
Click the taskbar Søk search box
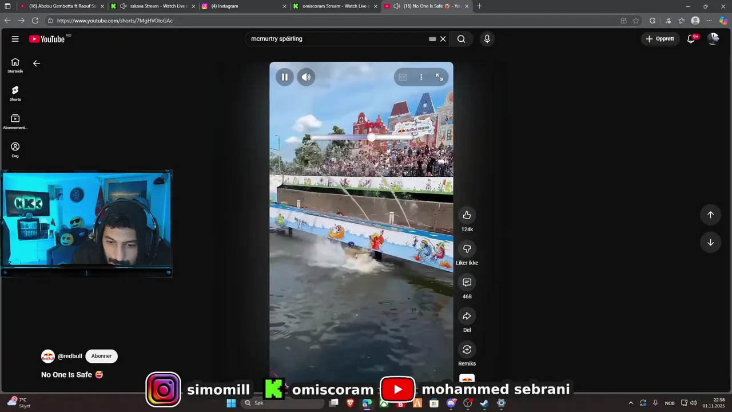(283, 403)
